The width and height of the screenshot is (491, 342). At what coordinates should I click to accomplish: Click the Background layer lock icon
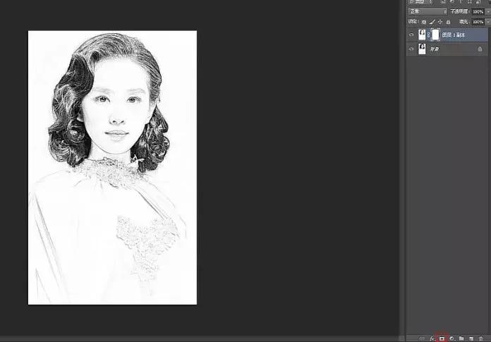click(x=480, y=49)
